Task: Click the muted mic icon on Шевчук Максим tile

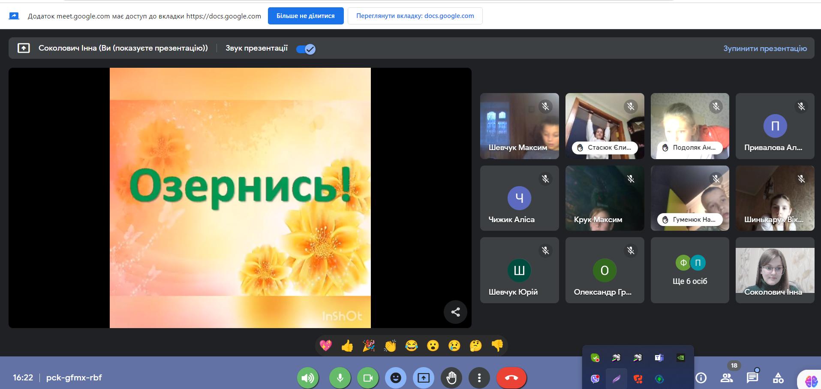Action: point(545,106)
